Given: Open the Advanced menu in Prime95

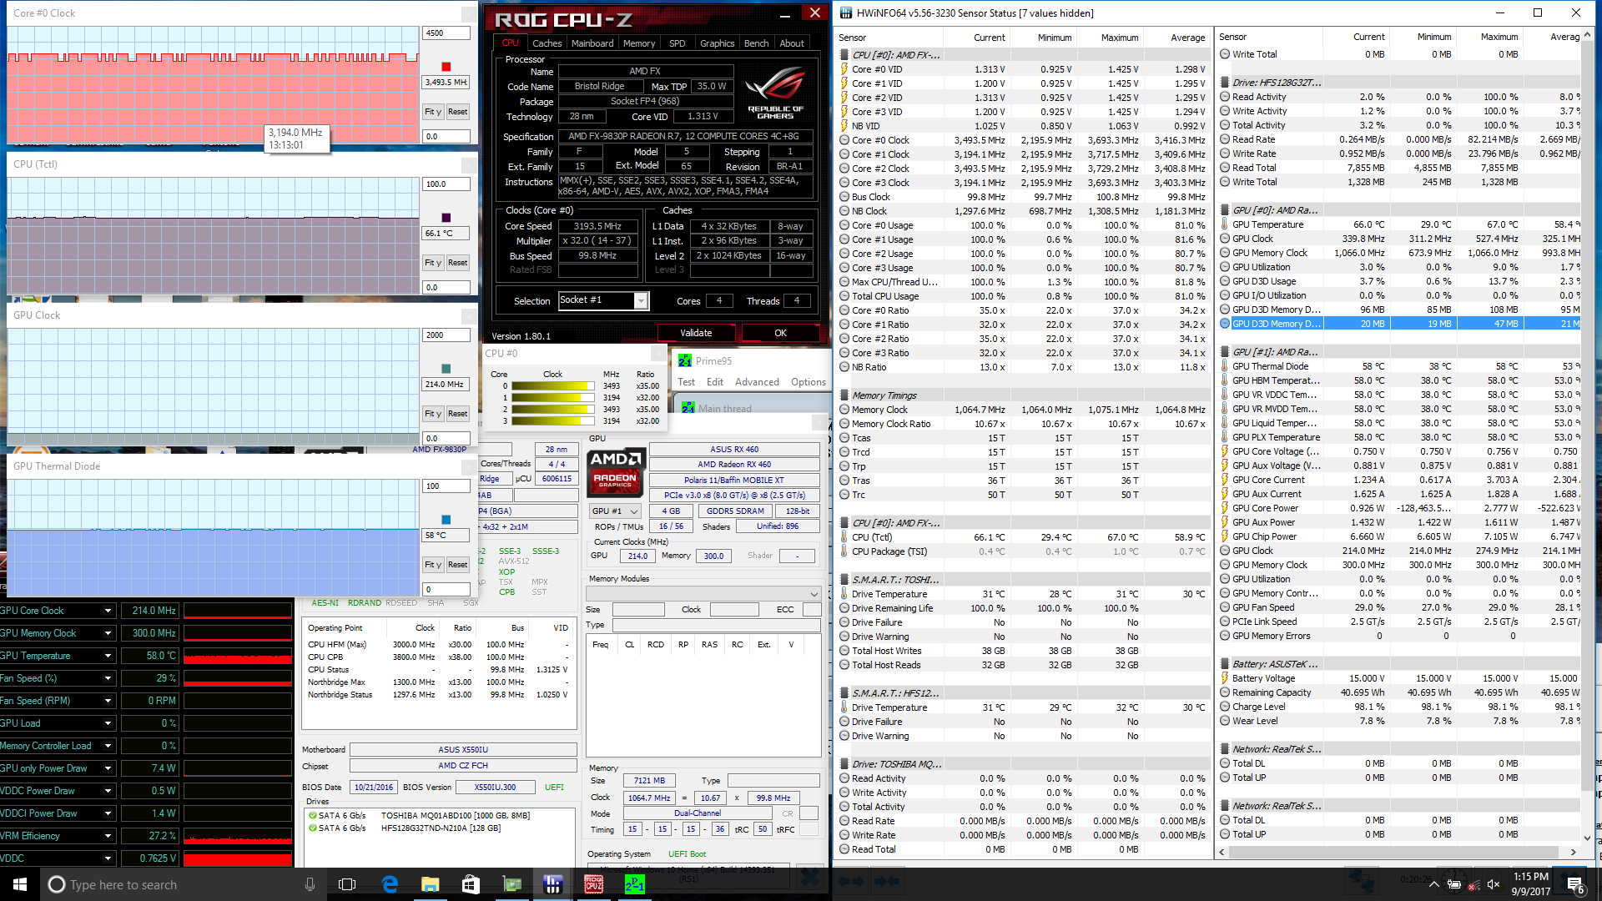Looking at the screenshot, I should pos(757,382).
